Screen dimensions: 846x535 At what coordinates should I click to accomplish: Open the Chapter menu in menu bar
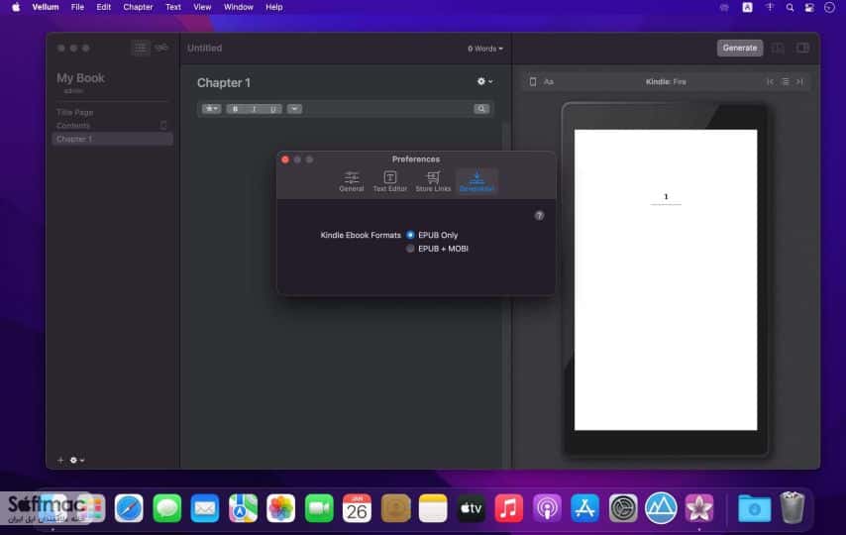click(138, 7)
